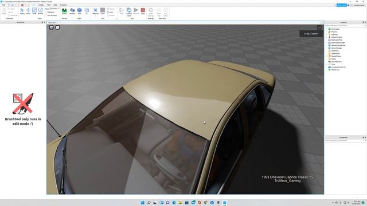Click the blue What's New button
This screenshot has height=206, width=367.
pyautogui.click(x=342, y=5)
